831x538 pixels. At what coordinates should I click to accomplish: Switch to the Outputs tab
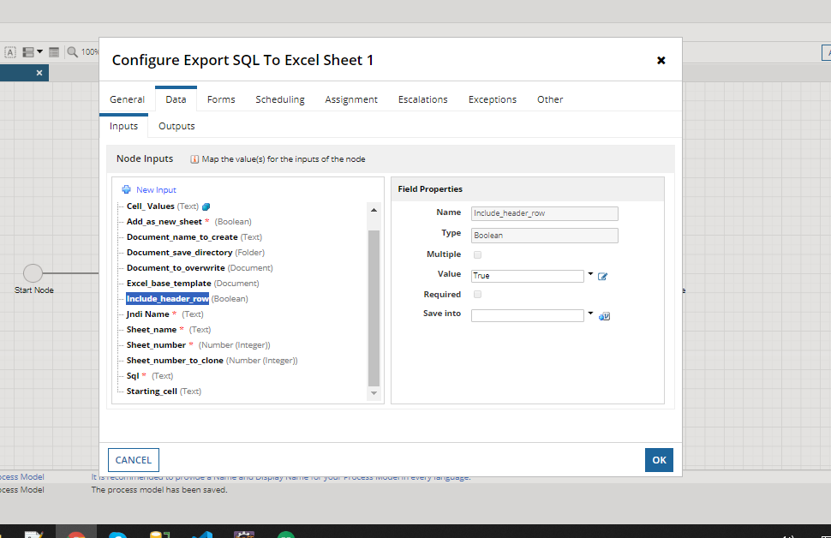176,126
